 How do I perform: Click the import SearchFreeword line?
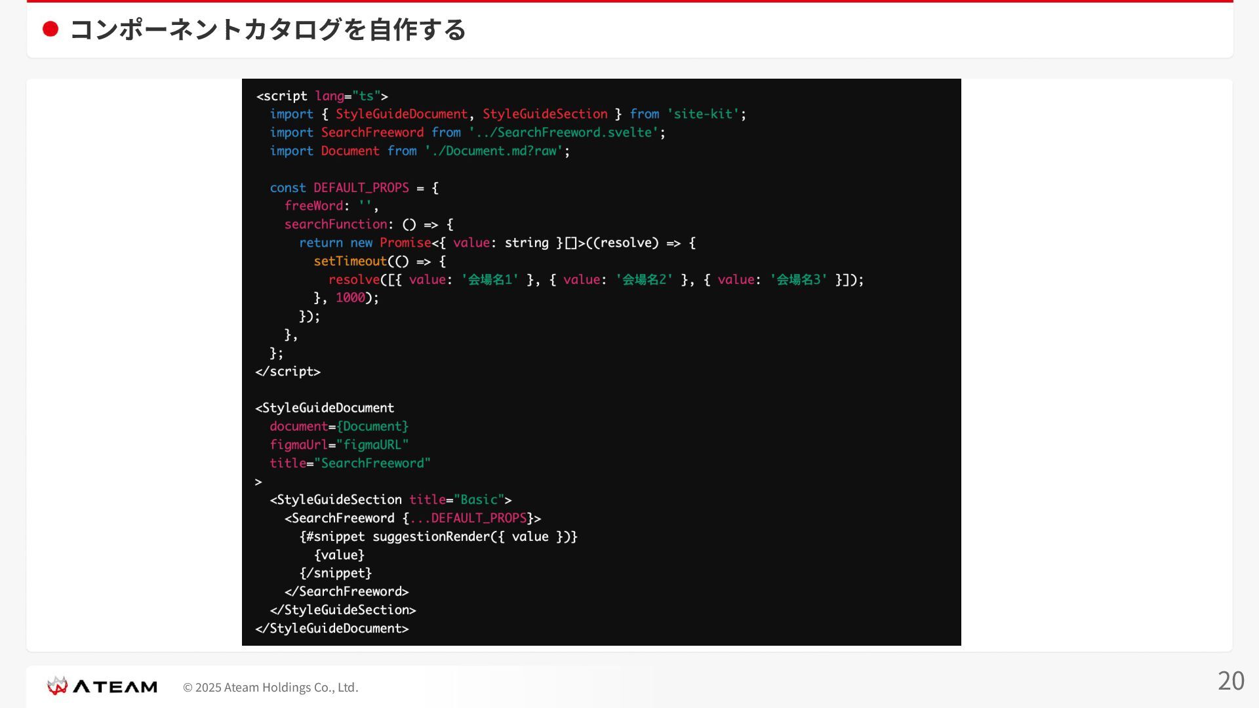[x=468, y=132]
